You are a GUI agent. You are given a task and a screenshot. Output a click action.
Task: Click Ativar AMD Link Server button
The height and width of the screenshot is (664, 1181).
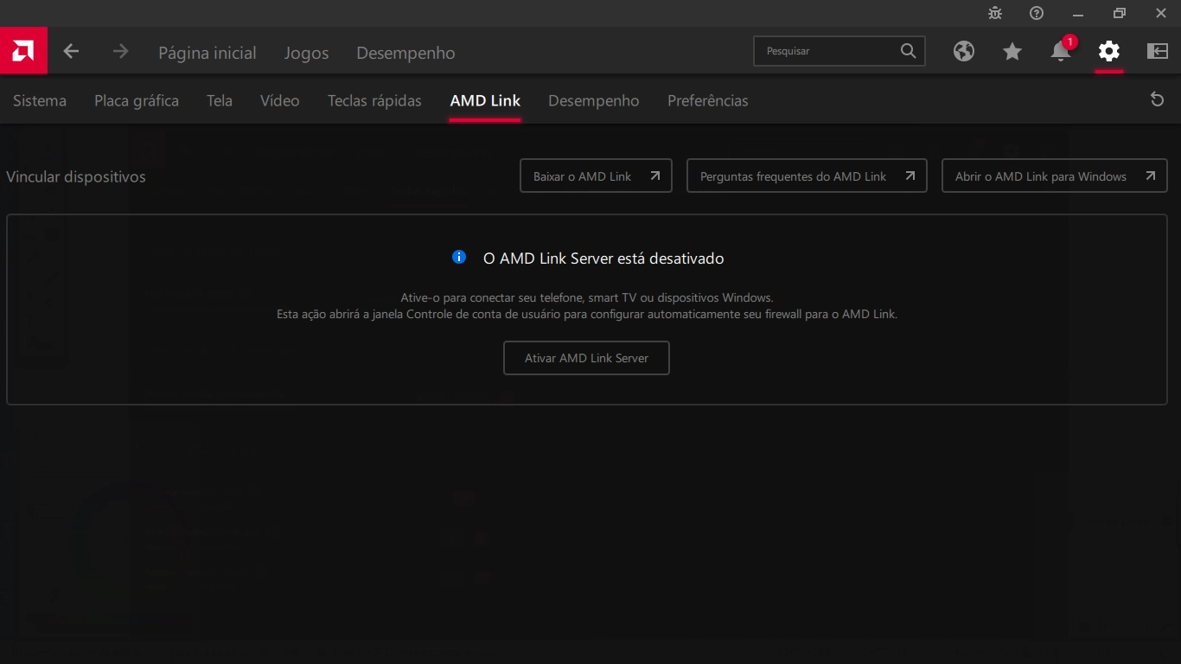[x=586, y=358]
